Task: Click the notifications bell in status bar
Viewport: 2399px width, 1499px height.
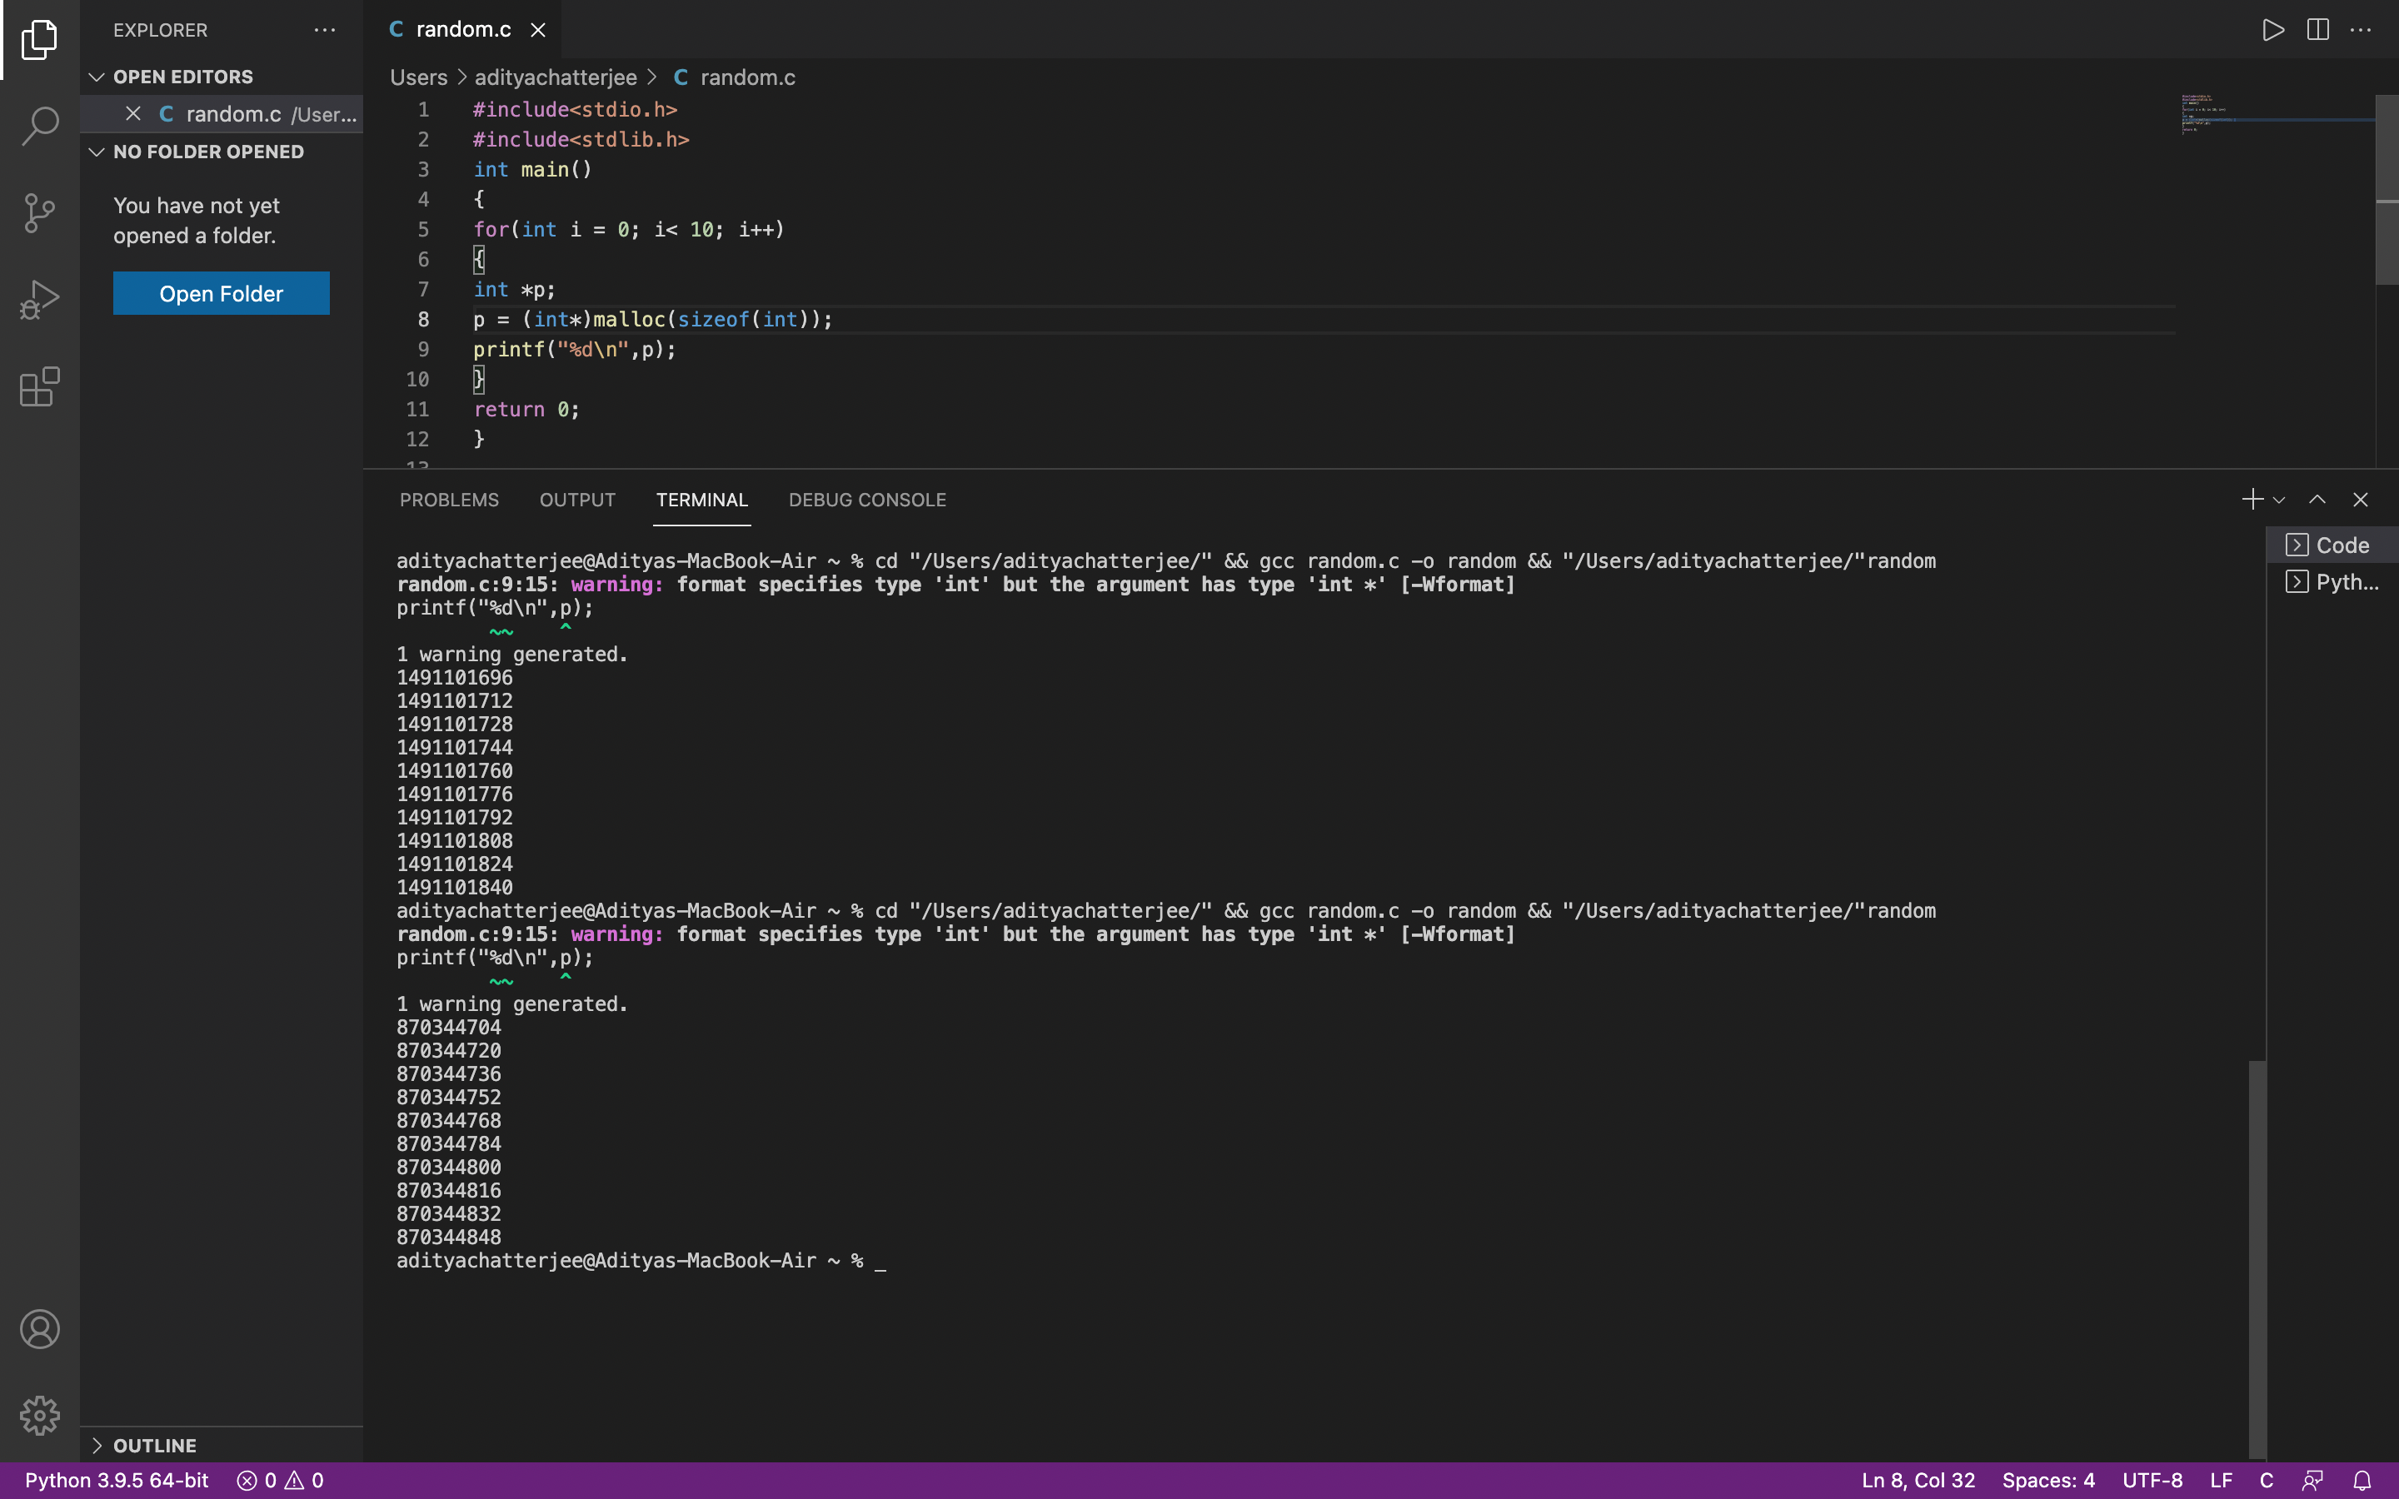Action: 2362,1480
